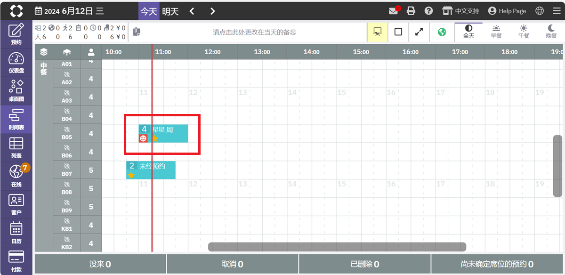Click the orange 7 badge on 在线
The image size is (565, 275).
click(25, 167)
